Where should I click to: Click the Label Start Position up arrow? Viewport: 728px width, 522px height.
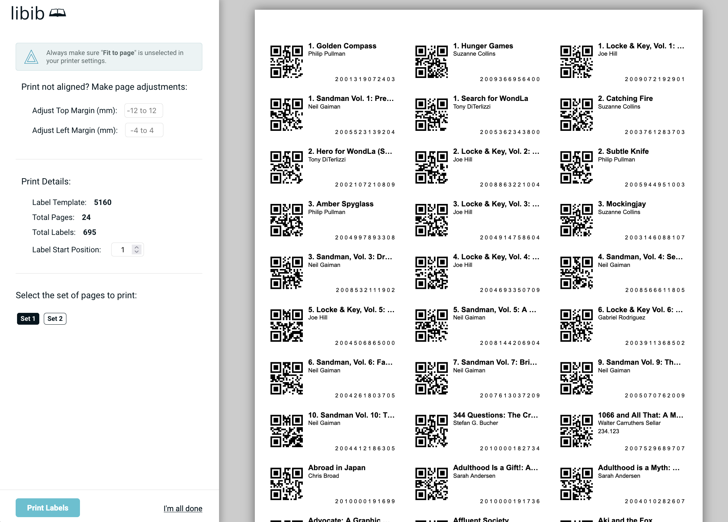(x=136, y=247)
